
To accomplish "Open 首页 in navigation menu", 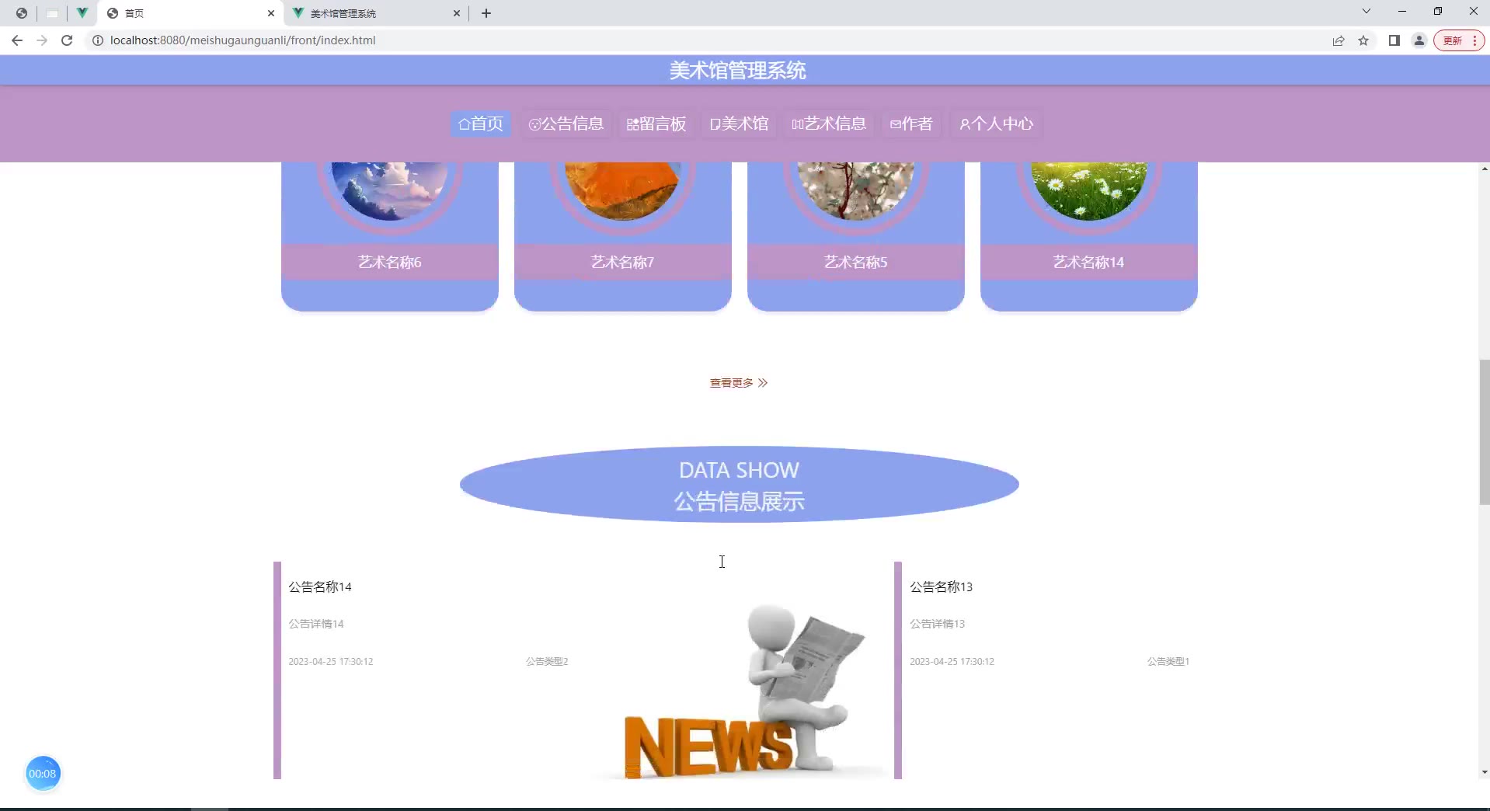I will point(481,124).
